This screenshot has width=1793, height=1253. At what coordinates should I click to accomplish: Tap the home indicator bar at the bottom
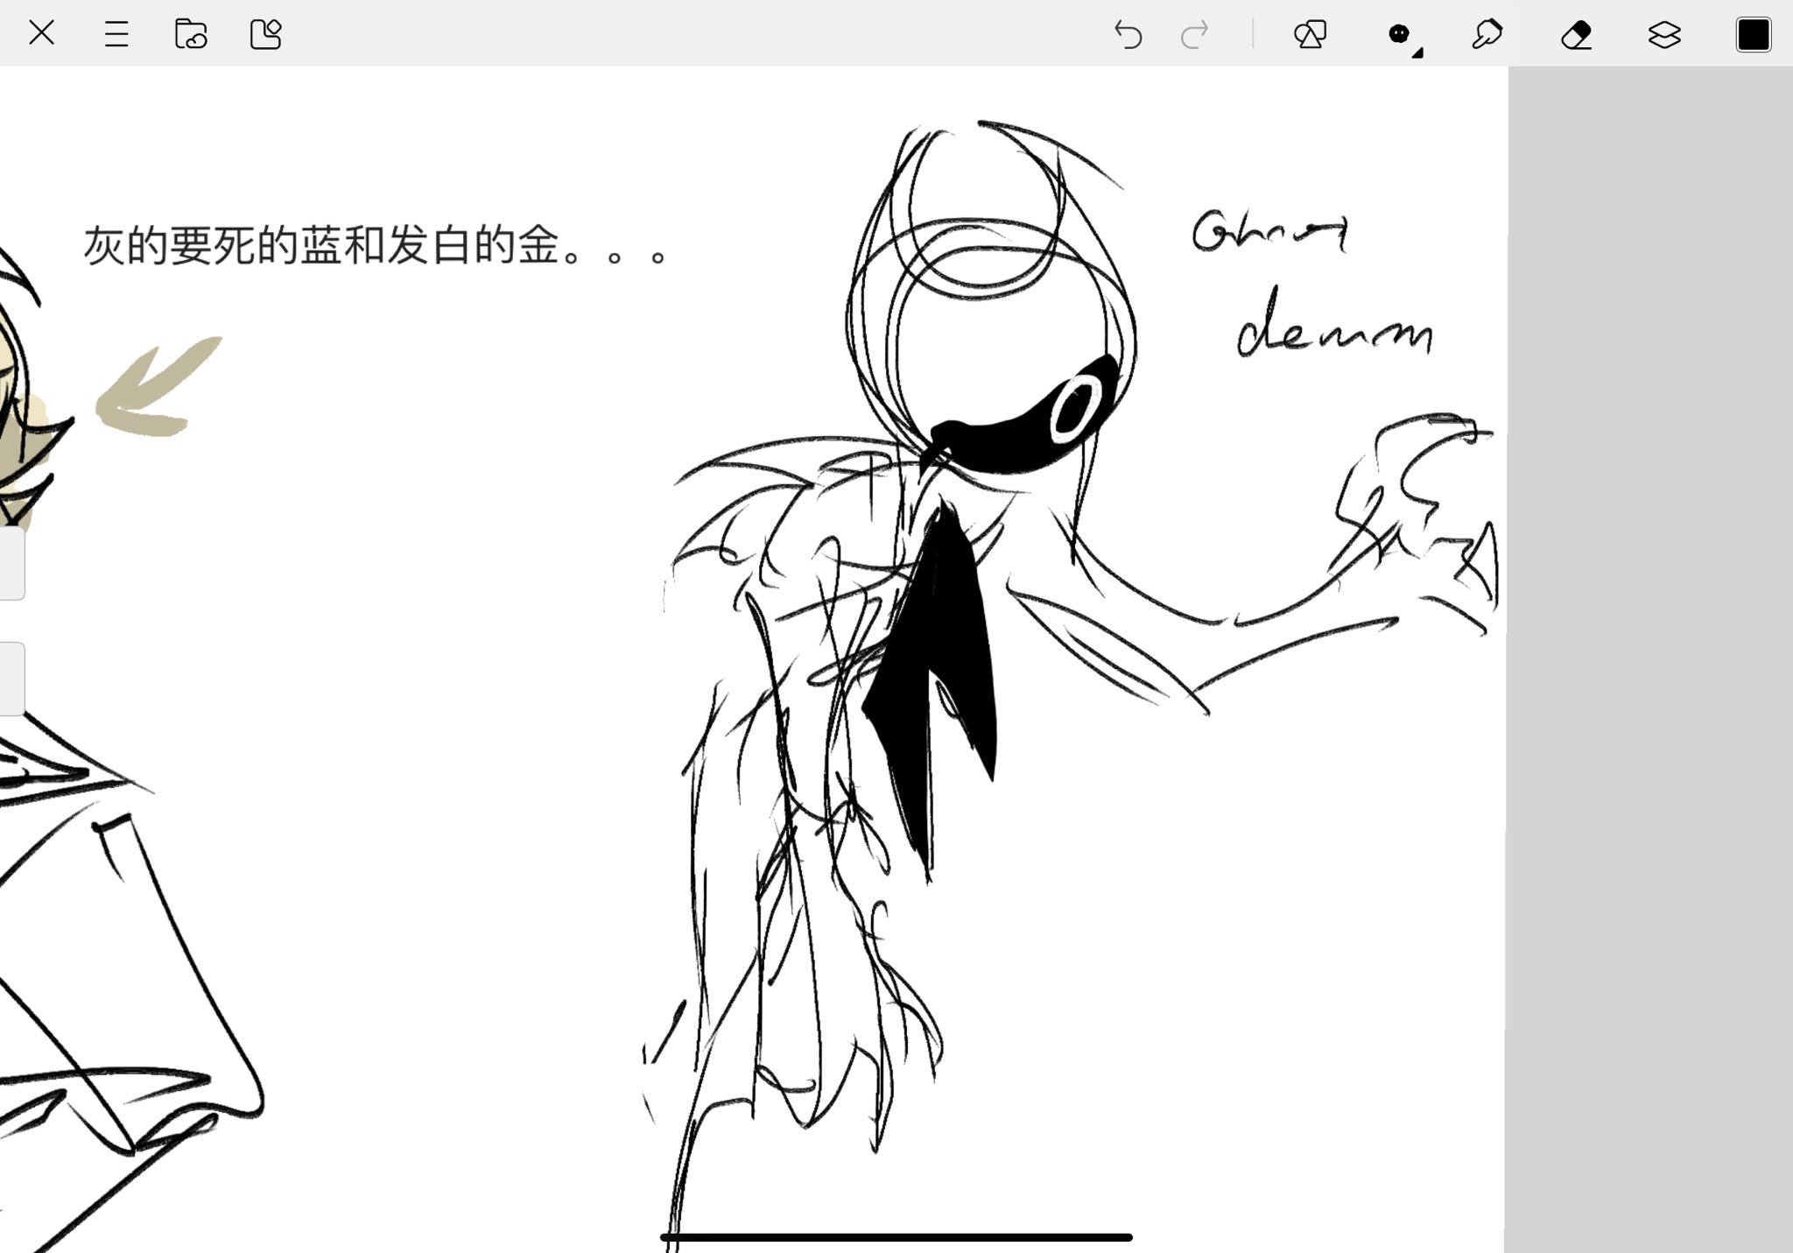896,1237
